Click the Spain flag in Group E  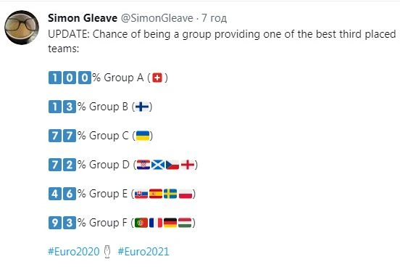point(156,194)
